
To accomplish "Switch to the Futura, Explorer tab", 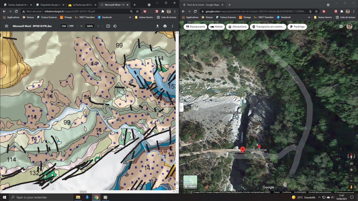I will point(18,5).
